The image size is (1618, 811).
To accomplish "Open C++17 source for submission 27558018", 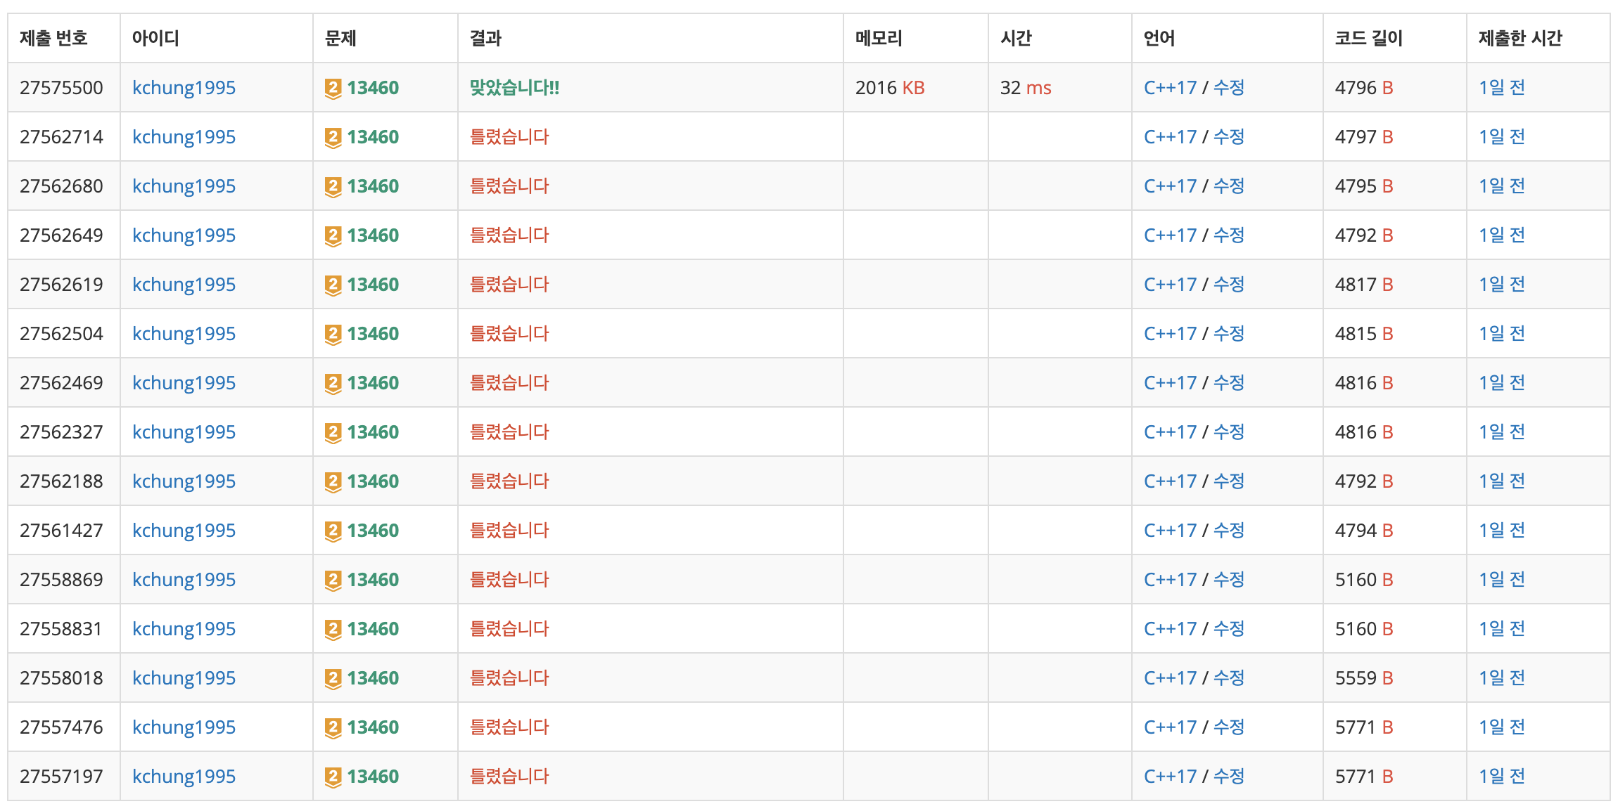I will click(1169, 678).
